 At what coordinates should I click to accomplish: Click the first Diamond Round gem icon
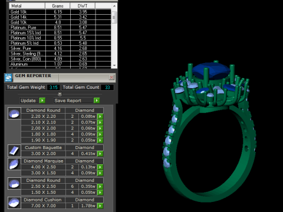[x=14, y=114]
